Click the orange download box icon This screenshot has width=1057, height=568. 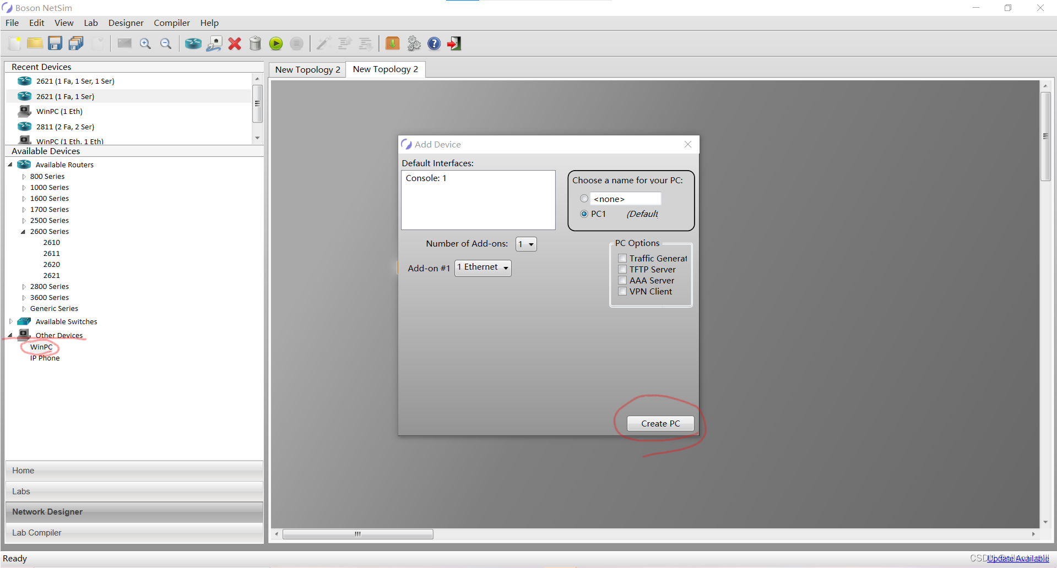[x=392, y=43]
